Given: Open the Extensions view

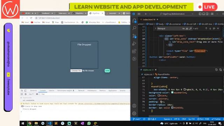Looking at the screenshot, I should point(134,51).
